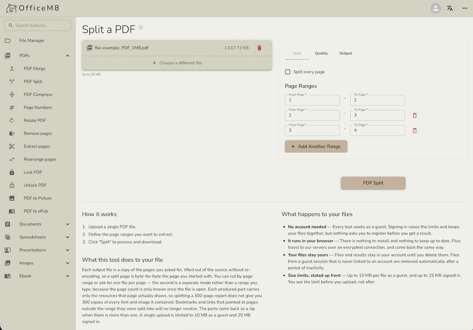Switch to the Output tab
The height and width of the screenshot is (330, 473).
(x=346, y=53)
